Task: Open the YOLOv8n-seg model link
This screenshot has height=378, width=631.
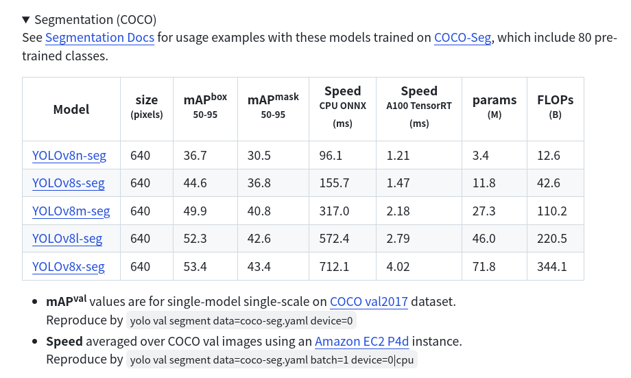Action: (x=69, y=156)
